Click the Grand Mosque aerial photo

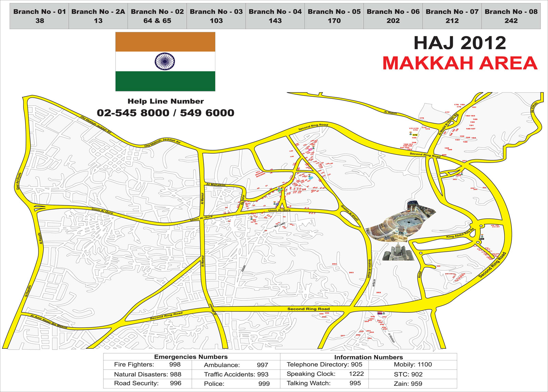click(401, 221)
